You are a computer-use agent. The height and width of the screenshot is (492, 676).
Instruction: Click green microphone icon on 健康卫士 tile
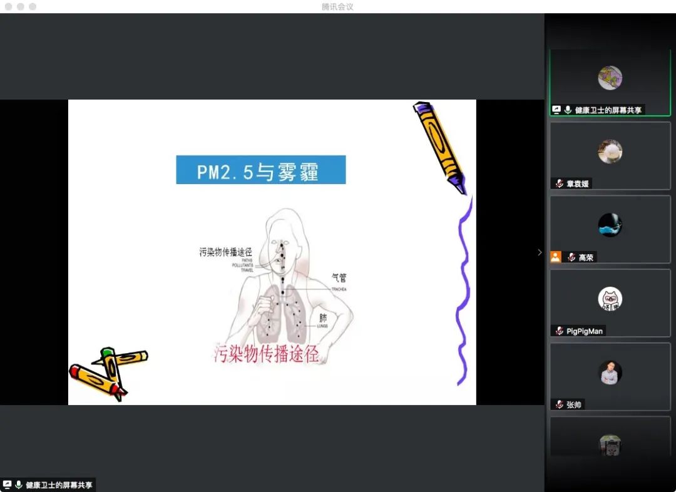coord(568,110)
